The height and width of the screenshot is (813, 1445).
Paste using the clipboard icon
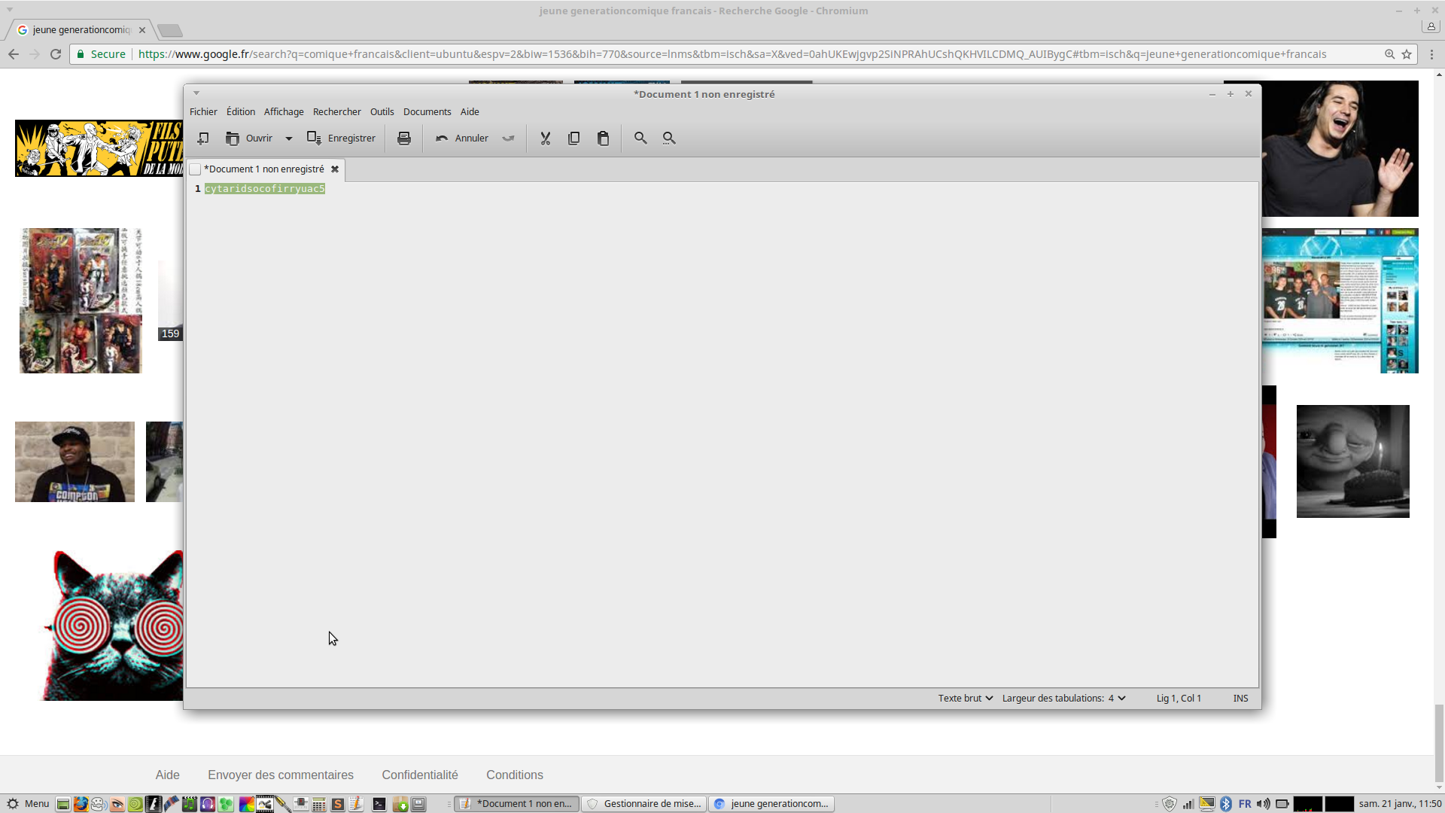click(x=603, y=139)
